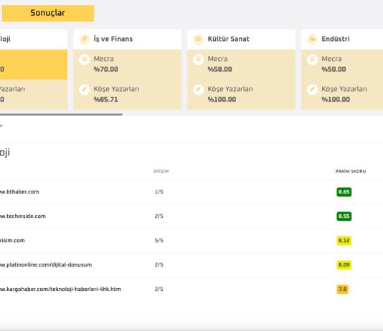Image resolution: width=383 pixels, height=331 pixels.
Task: Select Köşe Yazarları %100.00 in Endüstri
Action: pyautogui.click(x=342, y=95)
